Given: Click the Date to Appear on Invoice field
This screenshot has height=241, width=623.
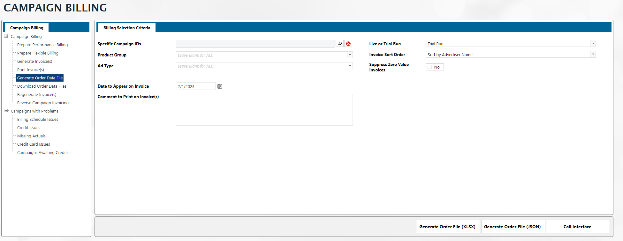Looking at the screenshot, I should (195, 86).
